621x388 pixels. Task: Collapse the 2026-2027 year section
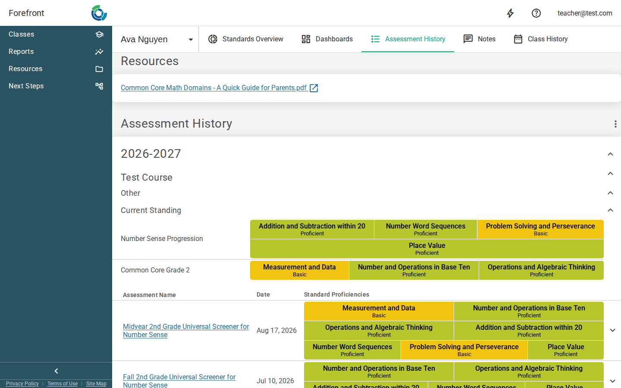tap(610, 154)
